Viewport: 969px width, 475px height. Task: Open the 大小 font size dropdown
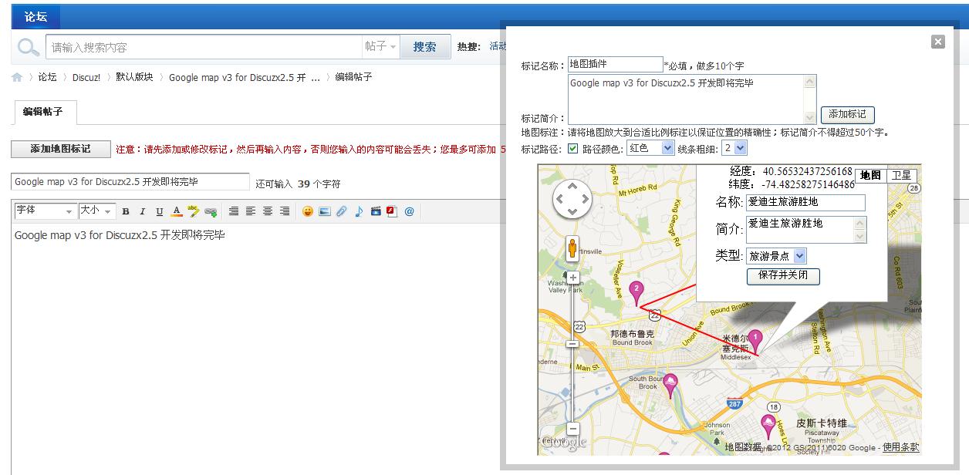pos(96,211)
